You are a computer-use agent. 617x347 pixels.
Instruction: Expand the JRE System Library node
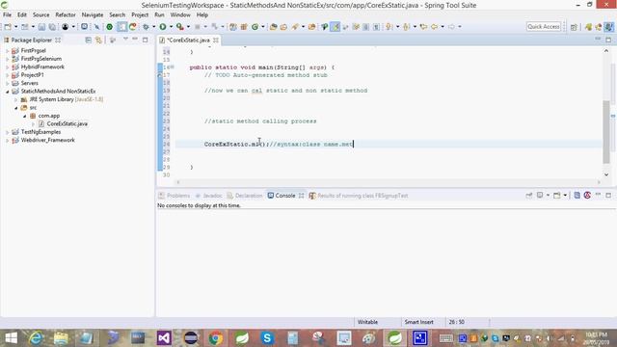(16, 99)
